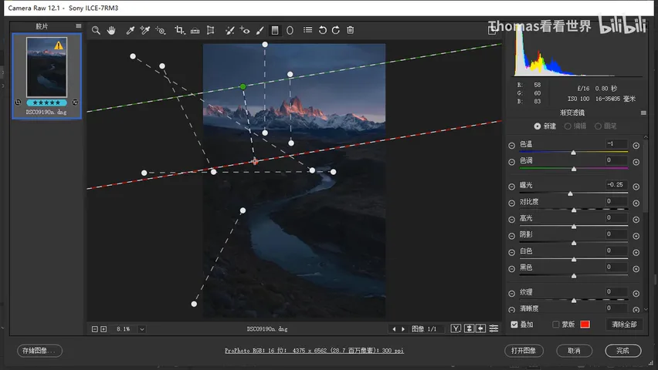This screenshot has width=658, height=370.
Task: Select the Targeted Adjustment tool
Action: 161,30
